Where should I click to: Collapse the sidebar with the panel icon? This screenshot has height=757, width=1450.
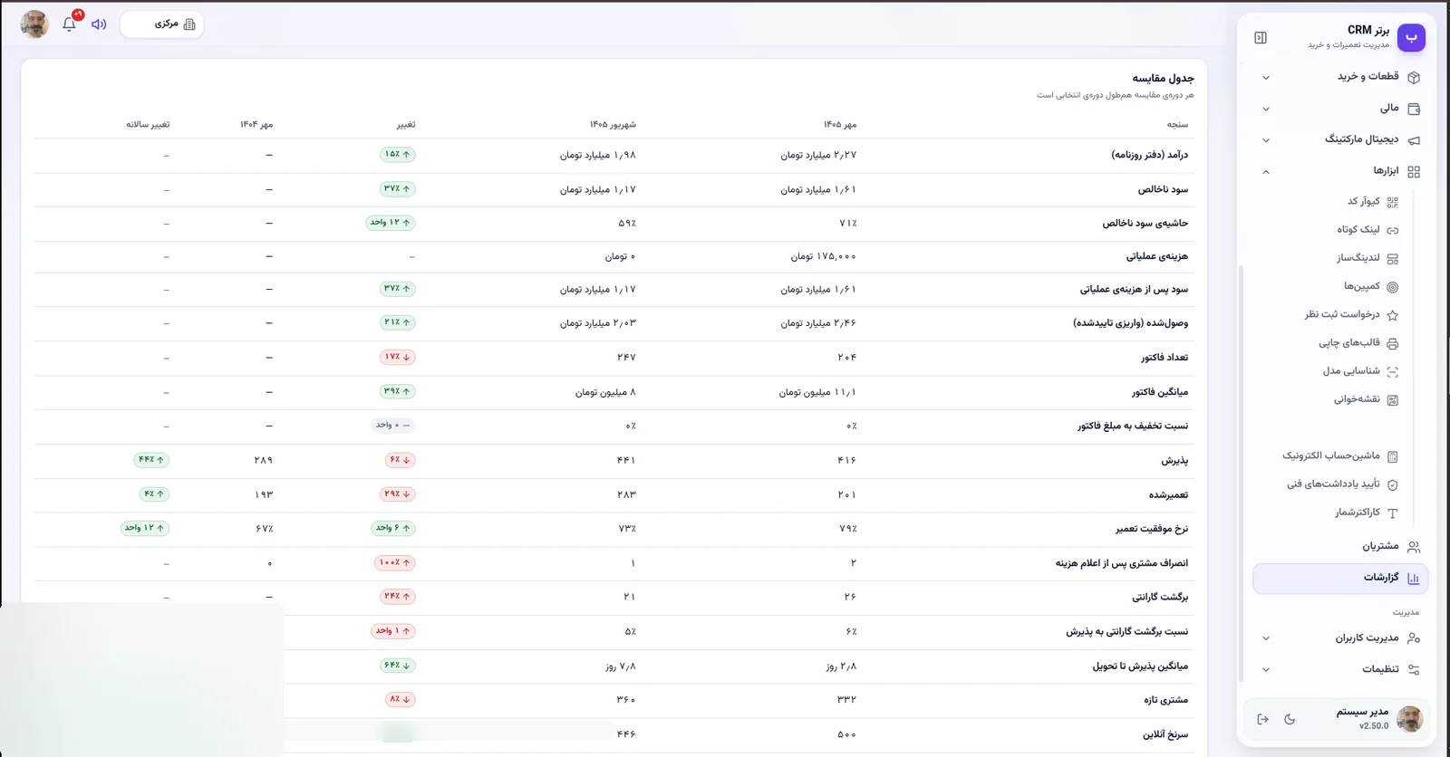pos(1261,38)
